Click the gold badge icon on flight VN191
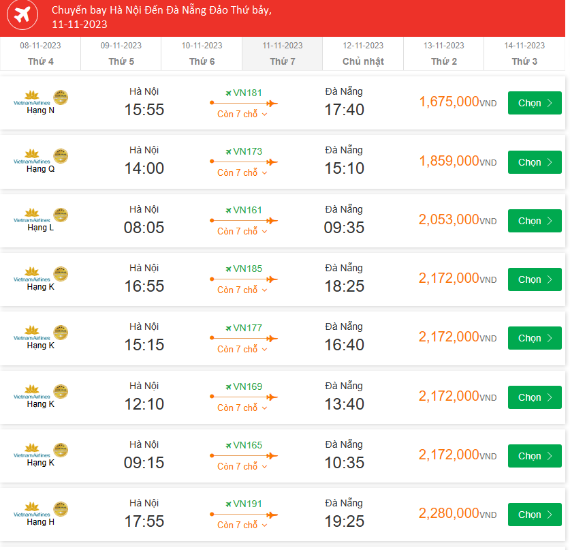The image size is (570, 550). click(61, 509)
